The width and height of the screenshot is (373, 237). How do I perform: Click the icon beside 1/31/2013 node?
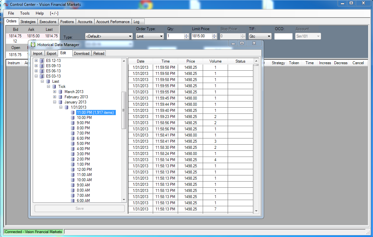pyautogui.click(x=66, y=107)
